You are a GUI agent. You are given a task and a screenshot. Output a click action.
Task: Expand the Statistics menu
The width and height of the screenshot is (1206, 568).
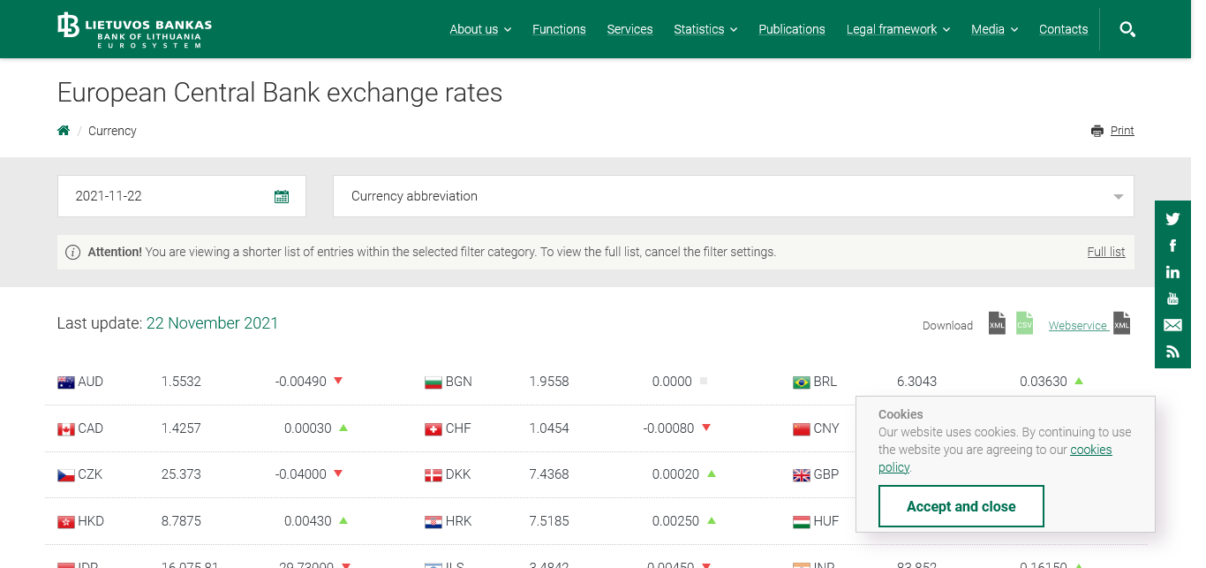705,29
